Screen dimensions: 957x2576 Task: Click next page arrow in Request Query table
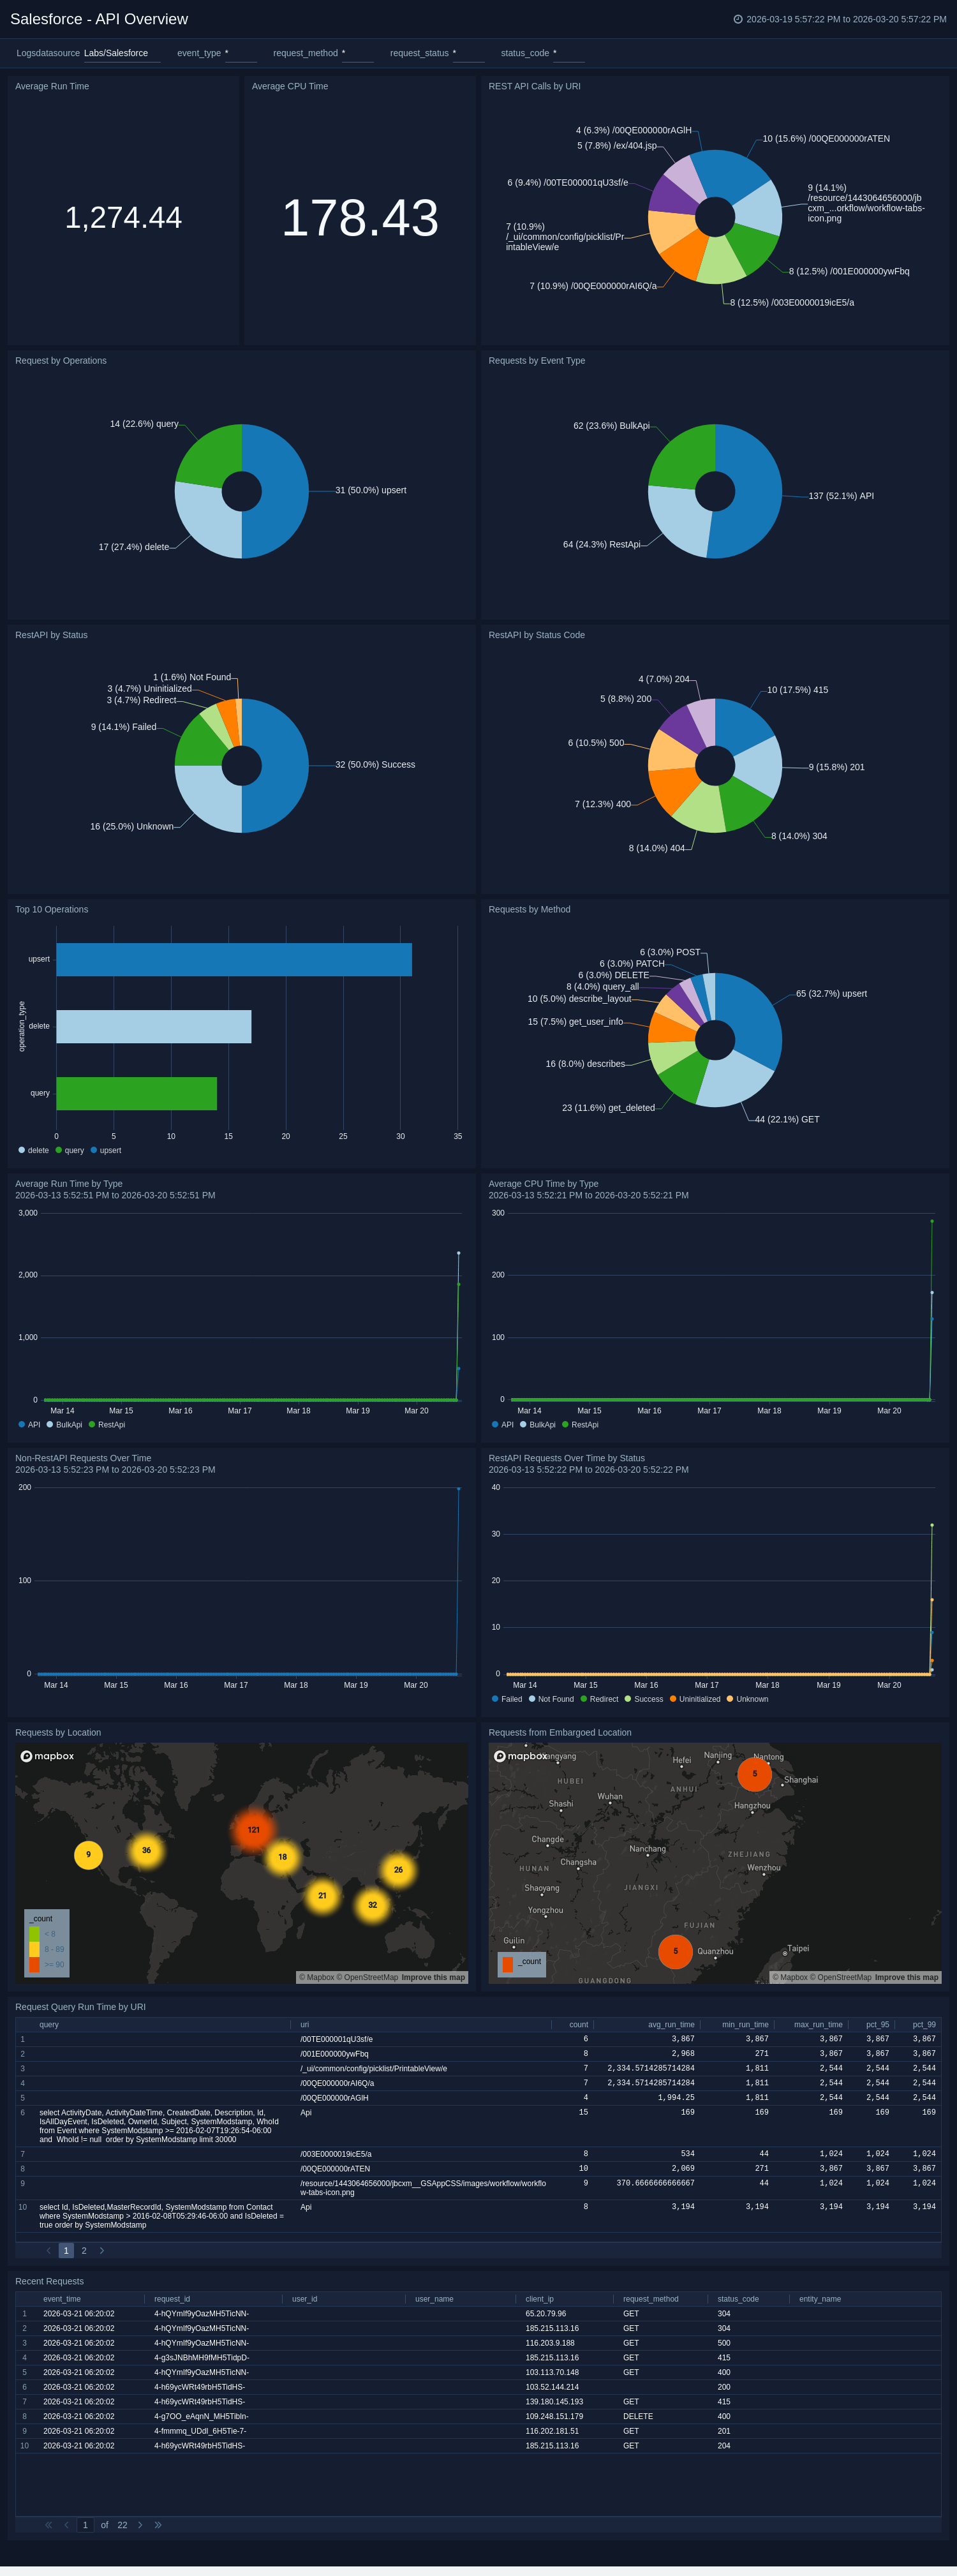102,2251
